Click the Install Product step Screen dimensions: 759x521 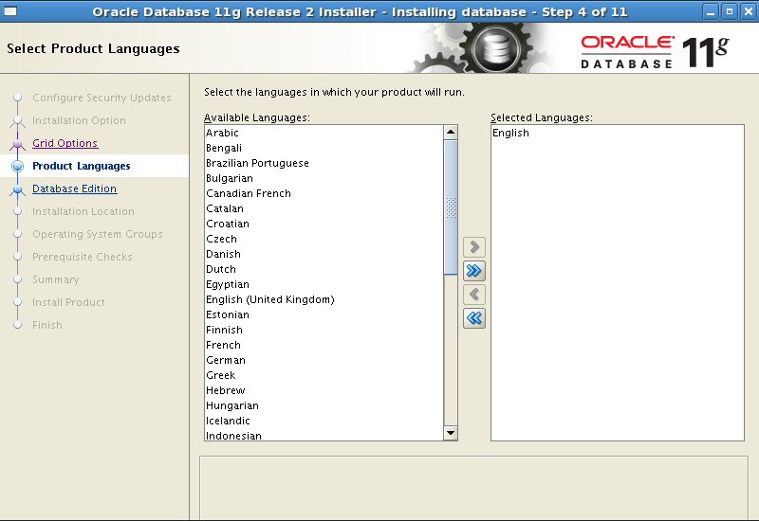coord(68,302)
